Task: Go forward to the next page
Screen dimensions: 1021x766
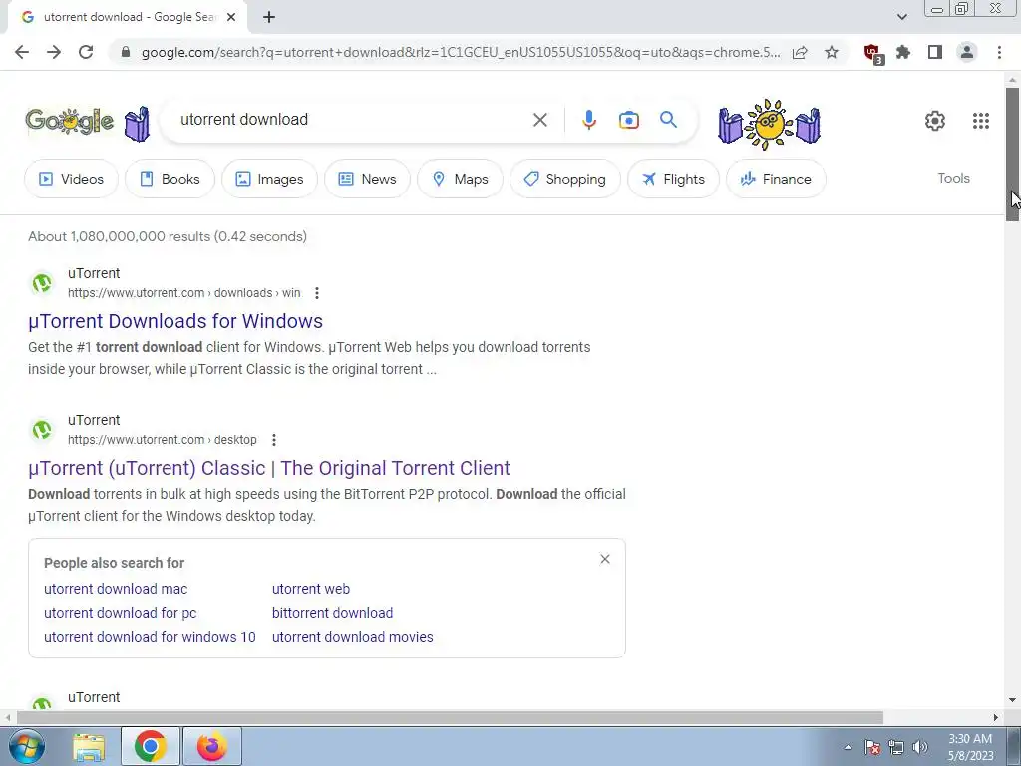Action: click(54, 52)
